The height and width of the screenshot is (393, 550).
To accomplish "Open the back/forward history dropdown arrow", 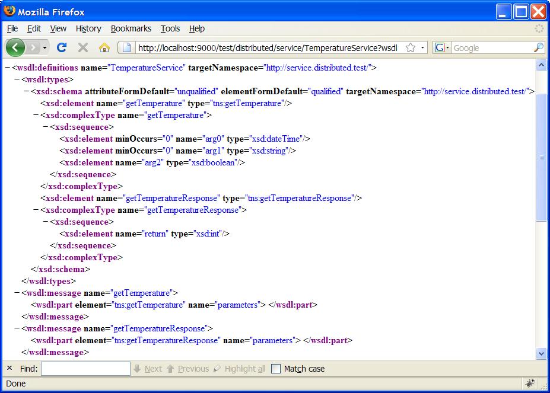I will tap(45, 47).
